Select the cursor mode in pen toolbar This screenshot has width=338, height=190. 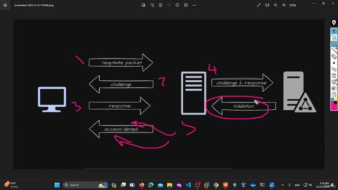(x=334, y=37)
